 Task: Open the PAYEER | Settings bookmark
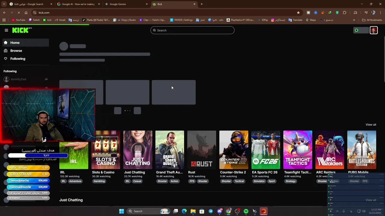(181, 20)
